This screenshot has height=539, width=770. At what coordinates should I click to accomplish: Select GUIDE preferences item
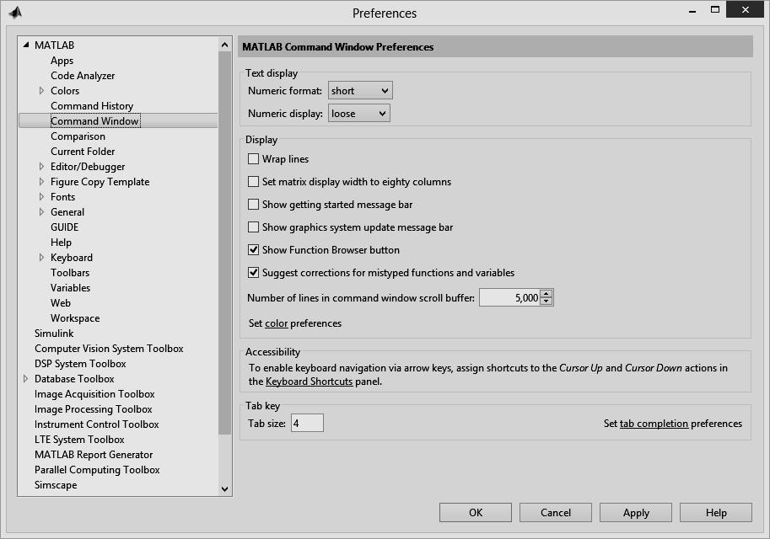click(x=64, y=227)
